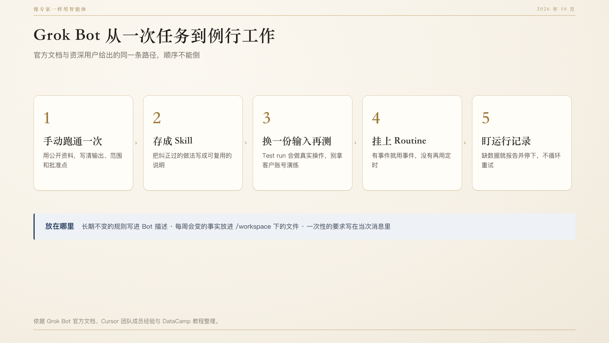Click card heading '存成 Skill'
609x343 pixels.
click(173, 141)
